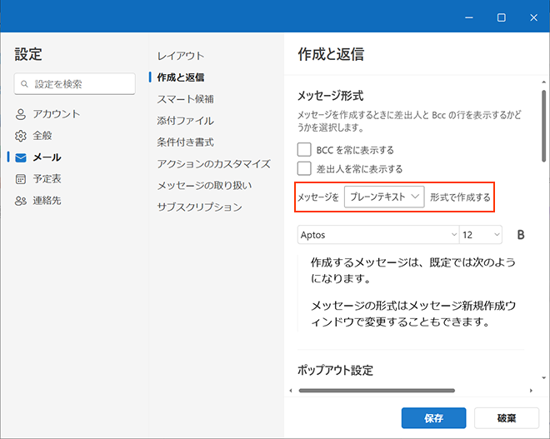550x439 pixels.
Task: Open the レイアウト settings section
Action: pyautogui.click(x=181, y=56)
